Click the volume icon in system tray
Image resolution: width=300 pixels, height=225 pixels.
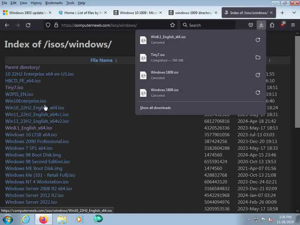click(270, 219)
